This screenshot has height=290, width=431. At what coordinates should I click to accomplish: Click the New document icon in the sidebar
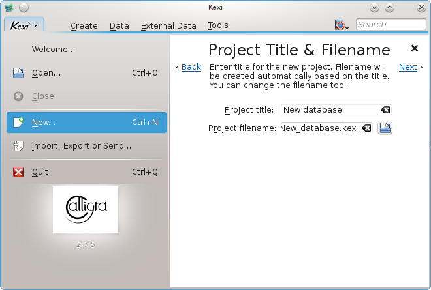pos(19,123)
